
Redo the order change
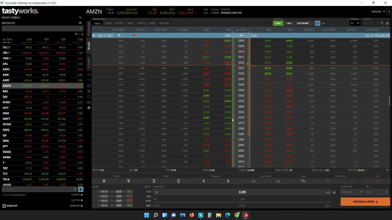pos(352,181)
